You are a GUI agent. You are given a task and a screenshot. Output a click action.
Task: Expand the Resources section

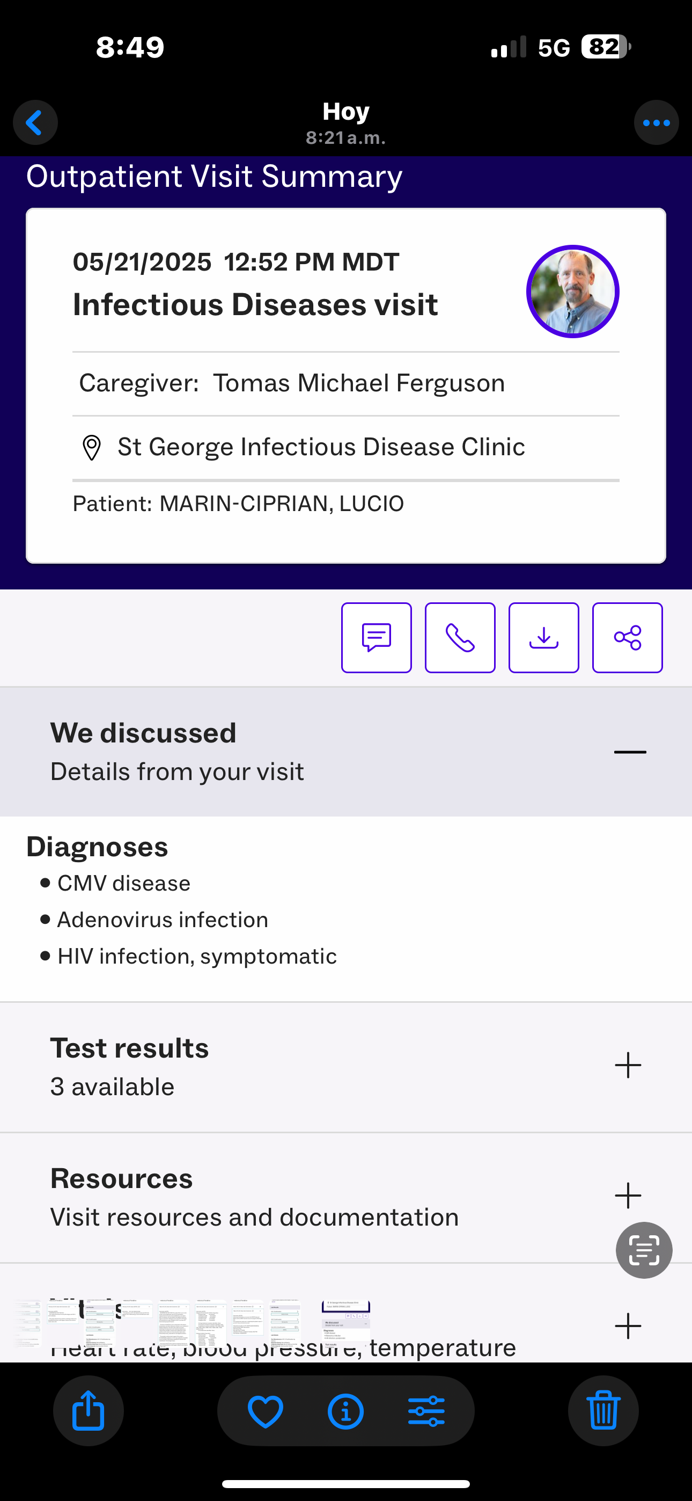628,1196
